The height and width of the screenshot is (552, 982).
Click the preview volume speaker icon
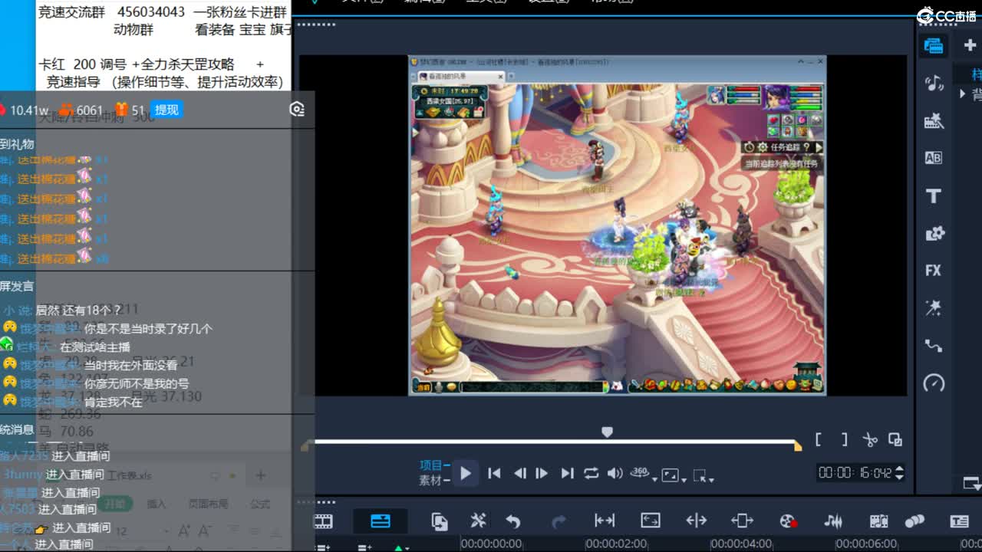pos(615,474)
